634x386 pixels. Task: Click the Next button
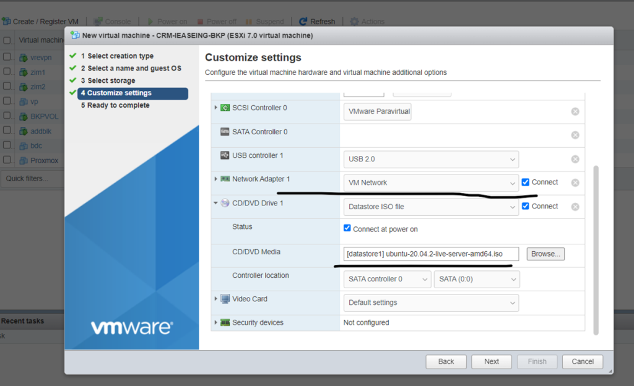coord(492,361)
